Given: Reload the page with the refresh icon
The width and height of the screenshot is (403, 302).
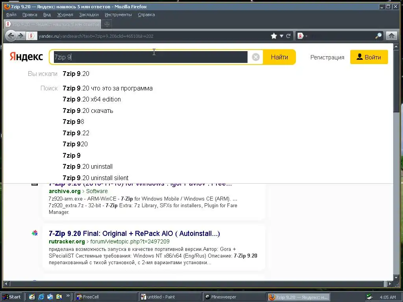Looking at the screenshot, I should point(288,36).
